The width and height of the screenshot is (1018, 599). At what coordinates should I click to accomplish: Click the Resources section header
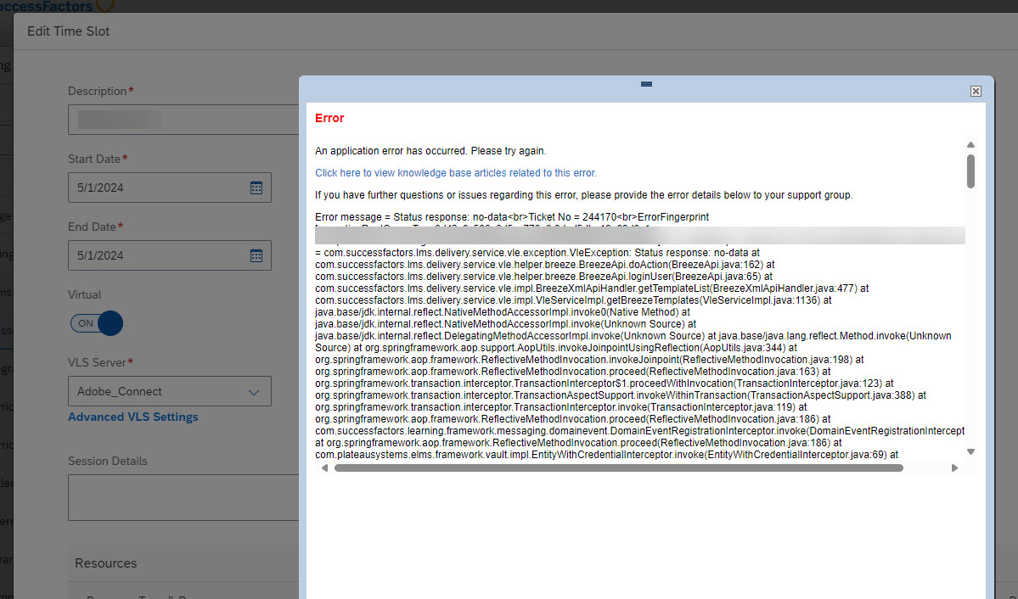106,563
